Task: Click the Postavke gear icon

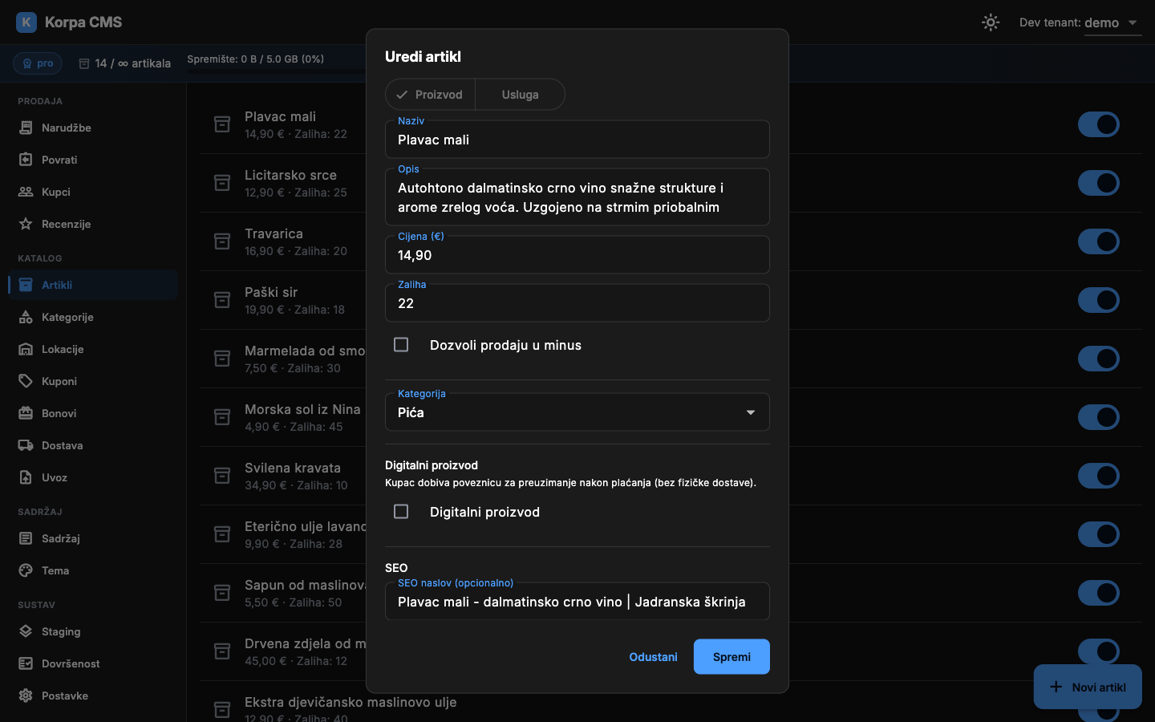Action: tap(26, 696)
